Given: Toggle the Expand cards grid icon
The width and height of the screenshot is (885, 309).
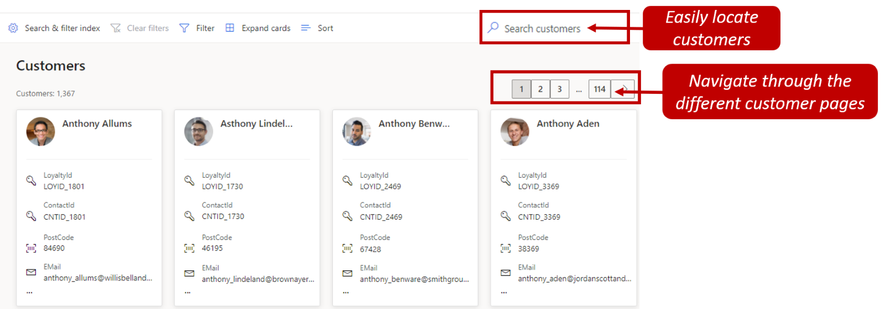Looking at the screenshot, I should coord(230,28).
